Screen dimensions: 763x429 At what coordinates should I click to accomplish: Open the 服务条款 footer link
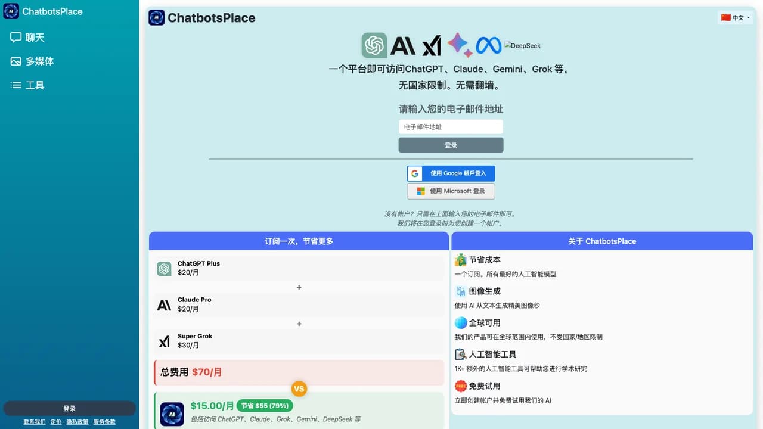click(x=104, y=422)
